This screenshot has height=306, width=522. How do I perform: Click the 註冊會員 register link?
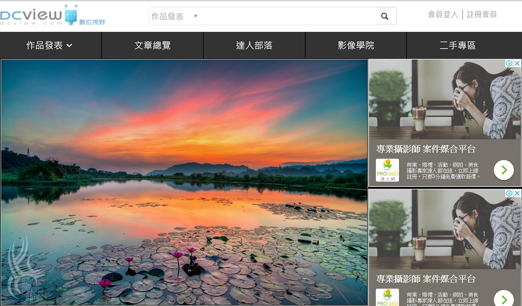[482, 14]
